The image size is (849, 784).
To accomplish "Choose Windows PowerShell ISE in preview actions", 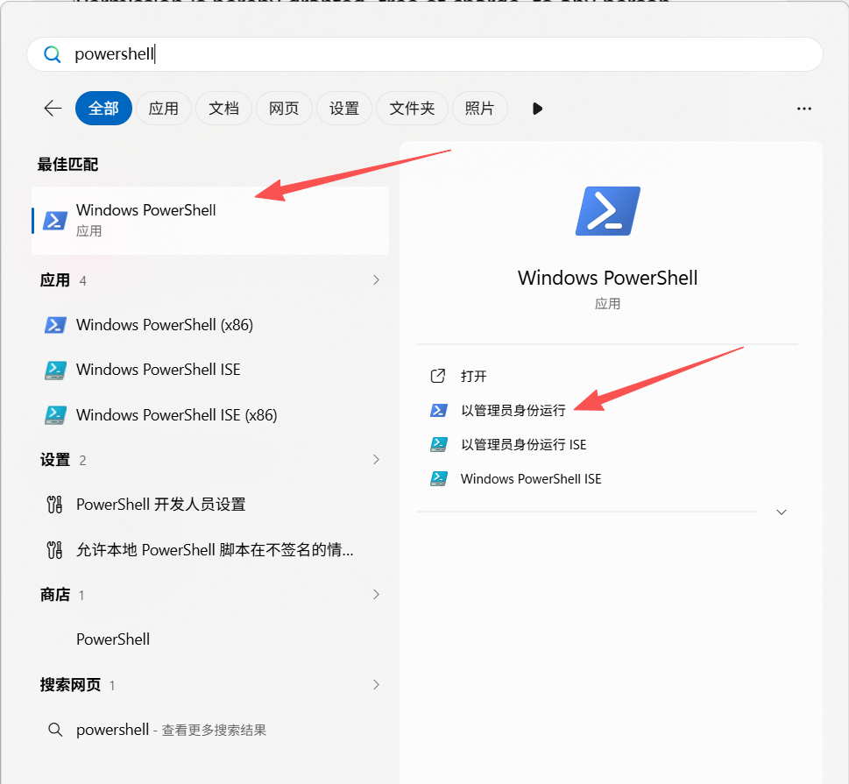I will pos(531,478).
